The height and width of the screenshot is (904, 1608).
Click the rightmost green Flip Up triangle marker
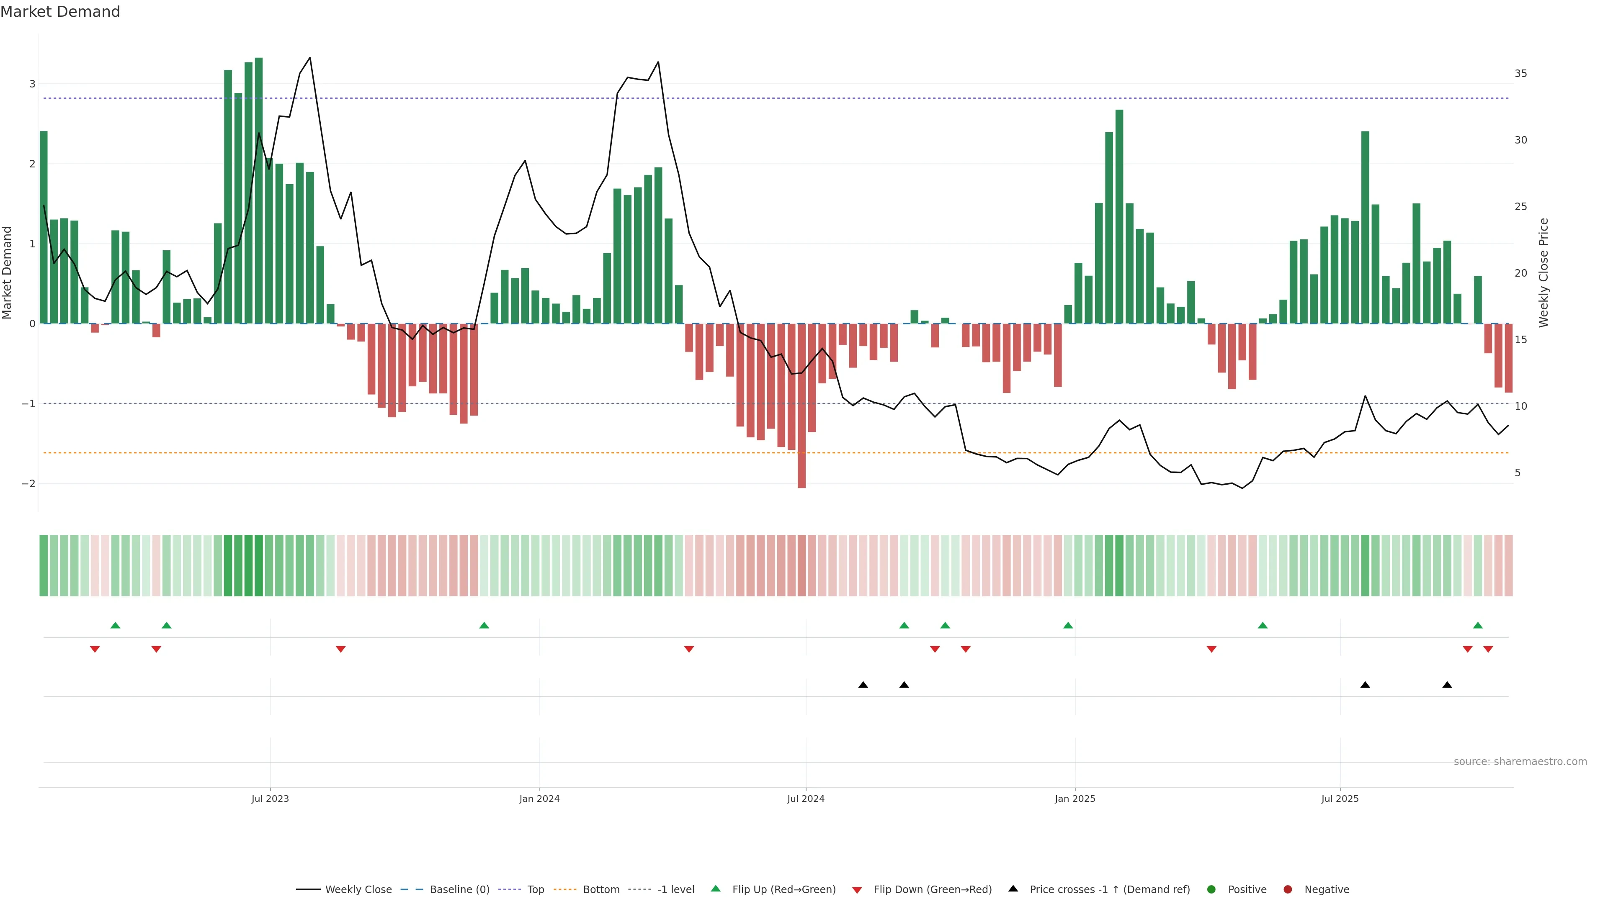pyautogui.click(x=1477, y=626)
